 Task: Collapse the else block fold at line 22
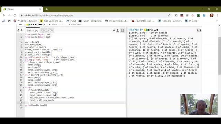coord(23,87)
